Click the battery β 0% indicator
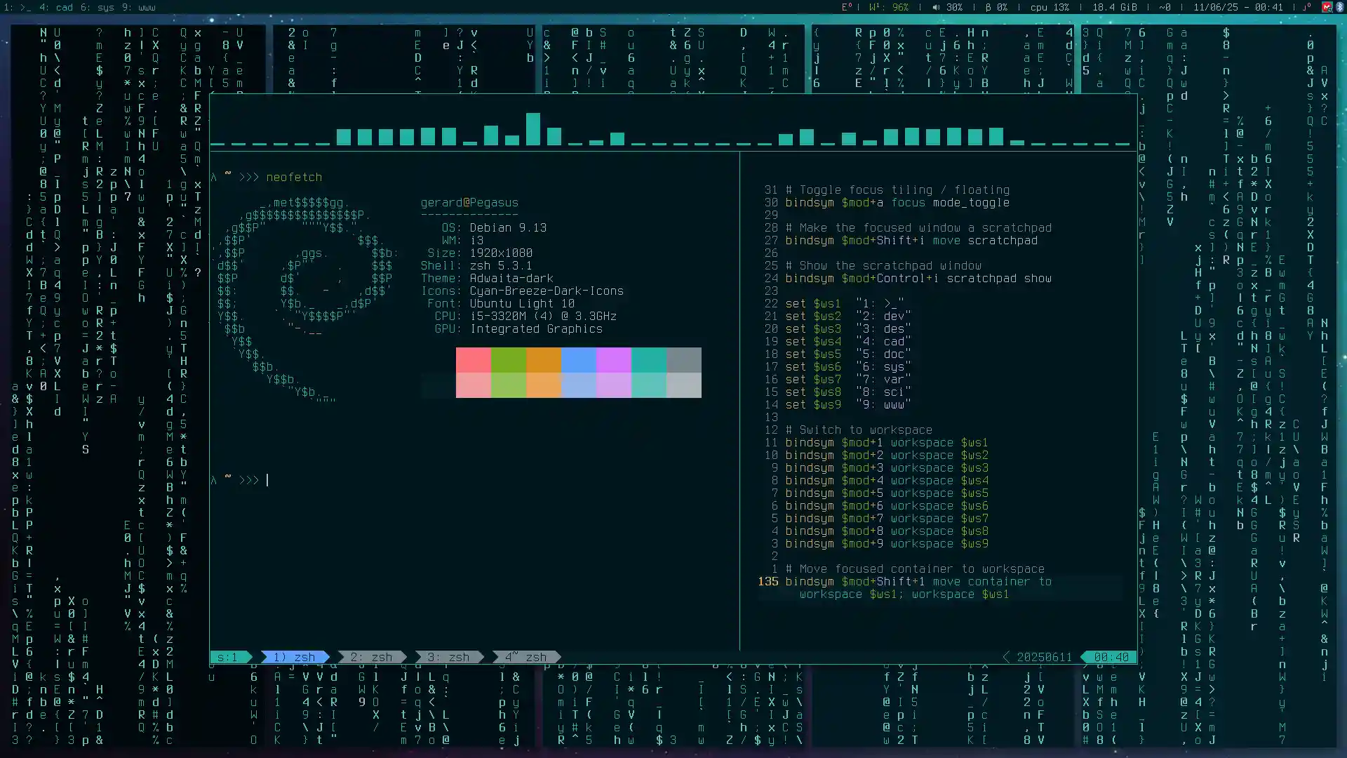Viewport: 1347px width, 758px height. pos(996,8)
